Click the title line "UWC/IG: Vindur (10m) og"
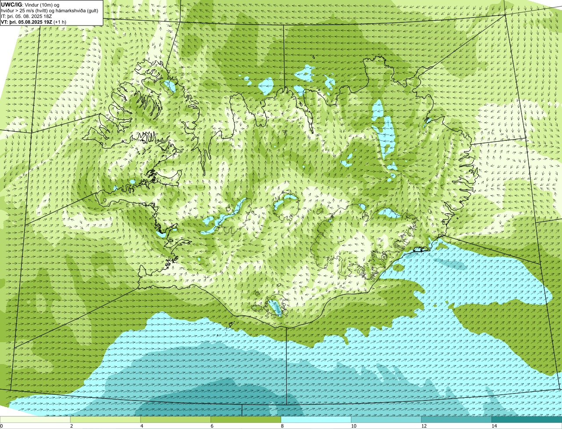 [30, 5]
